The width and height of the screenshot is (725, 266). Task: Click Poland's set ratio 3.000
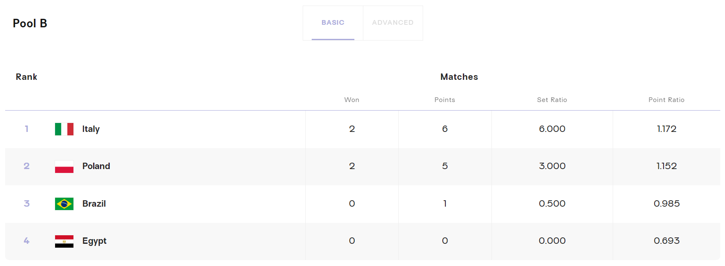click(552, 166)
